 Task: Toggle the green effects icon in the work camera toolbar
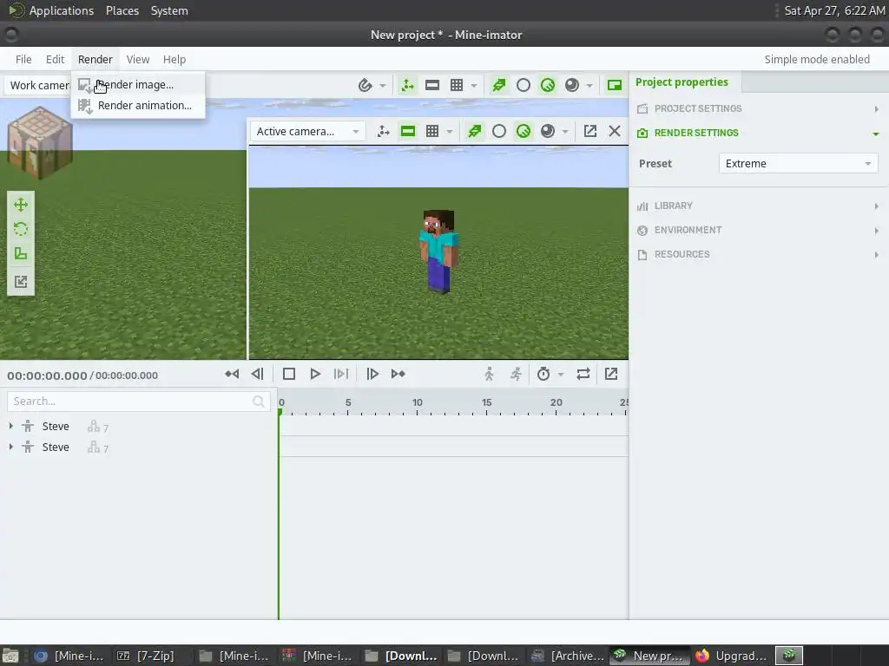(499, 86)
